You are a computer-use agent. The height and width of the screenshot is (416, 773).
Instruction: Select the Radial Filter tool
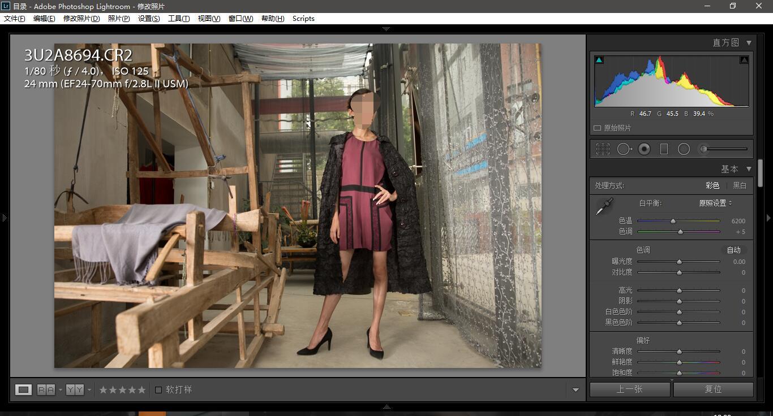click(684, 149)
